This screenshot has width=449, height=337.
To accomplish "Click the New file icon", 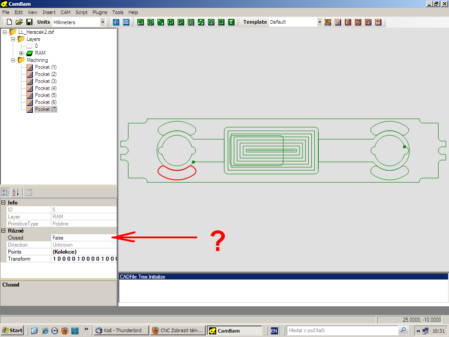I will (x=9, y=22).
